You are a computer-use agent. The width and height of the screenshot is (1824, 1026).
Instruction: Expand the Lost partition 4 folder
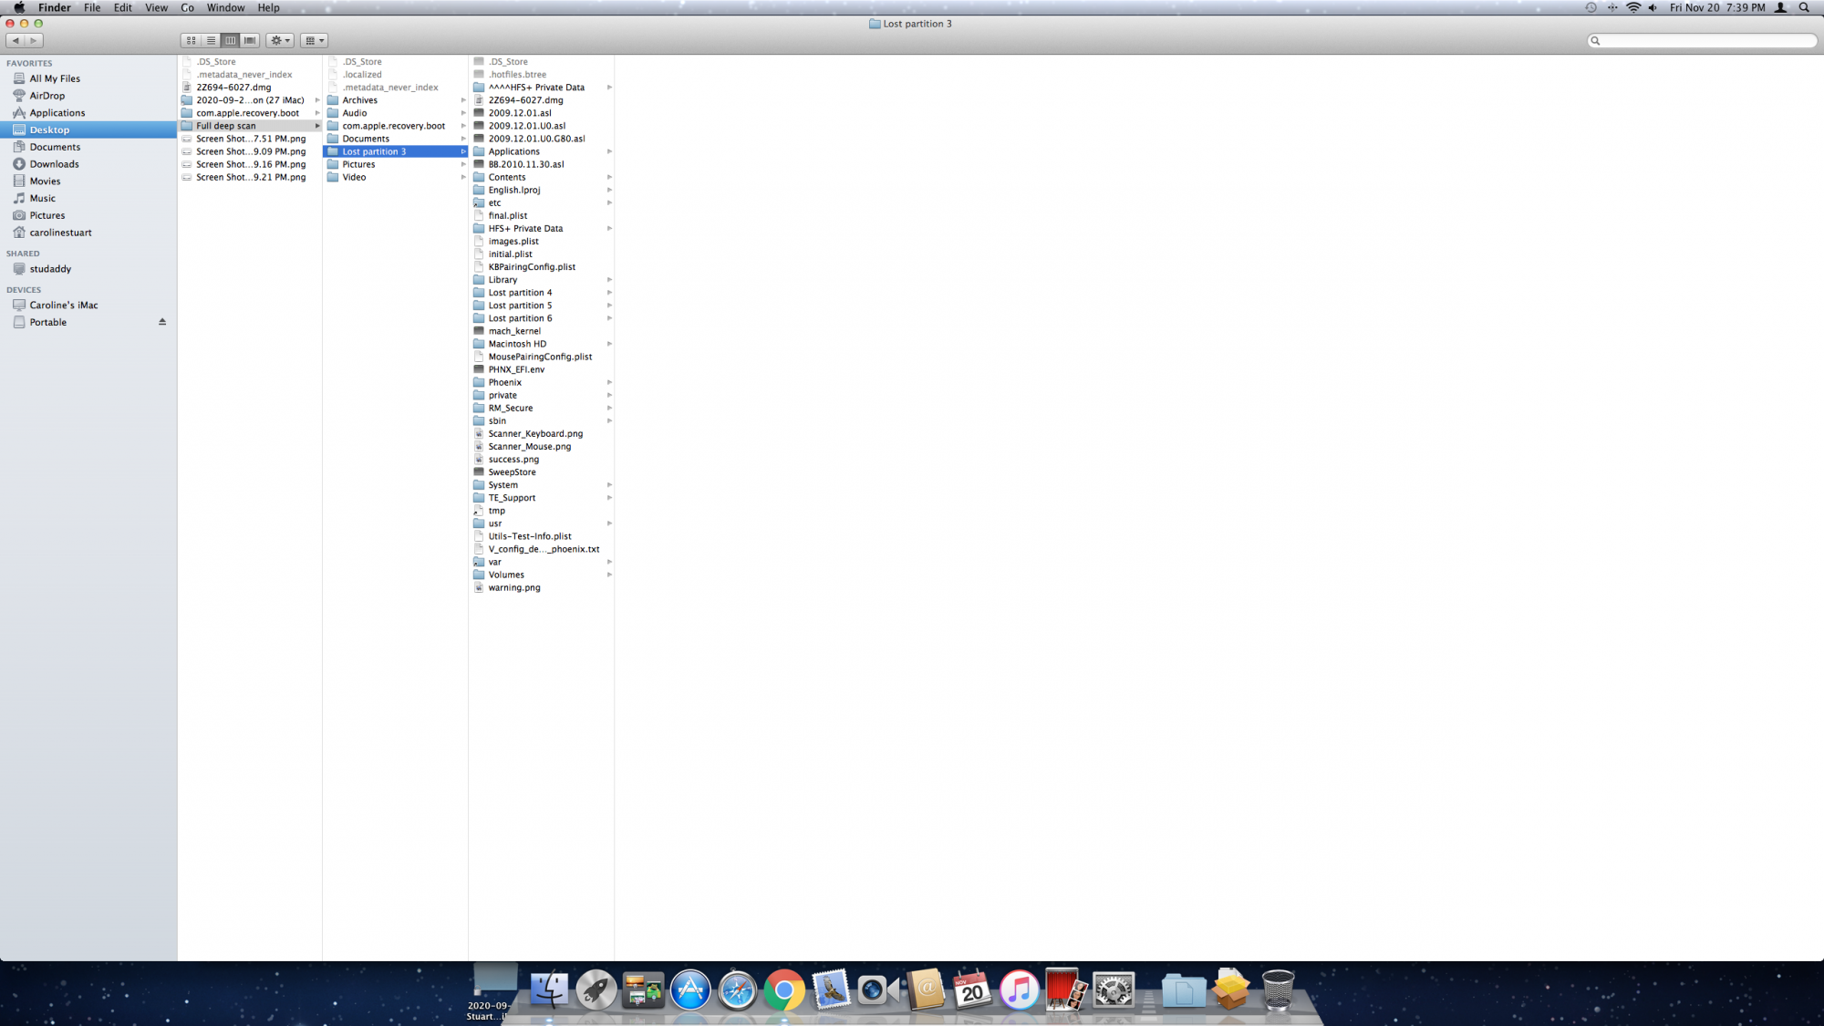coord(520,293)
